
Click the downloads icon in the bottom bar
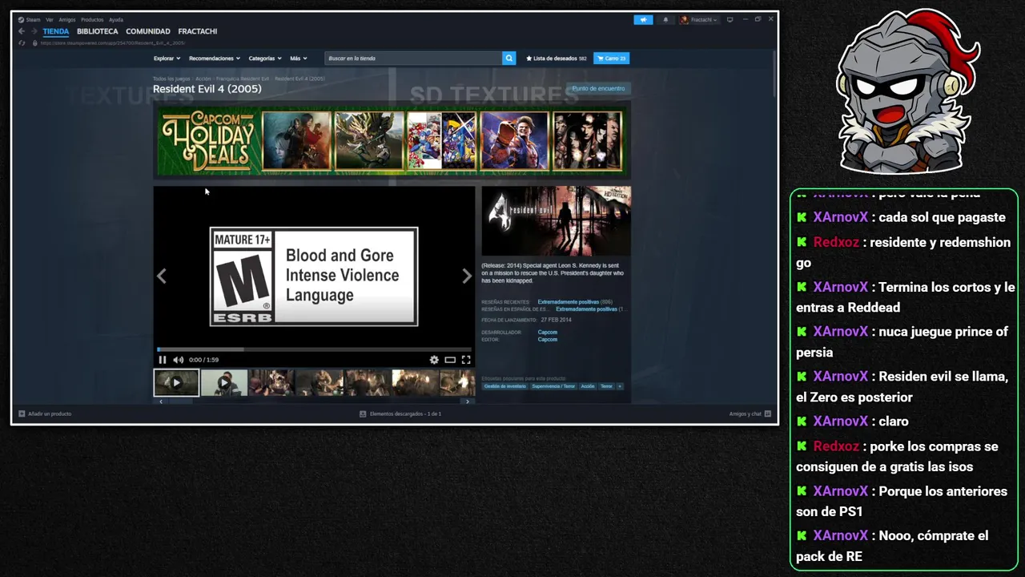point(363,414)
